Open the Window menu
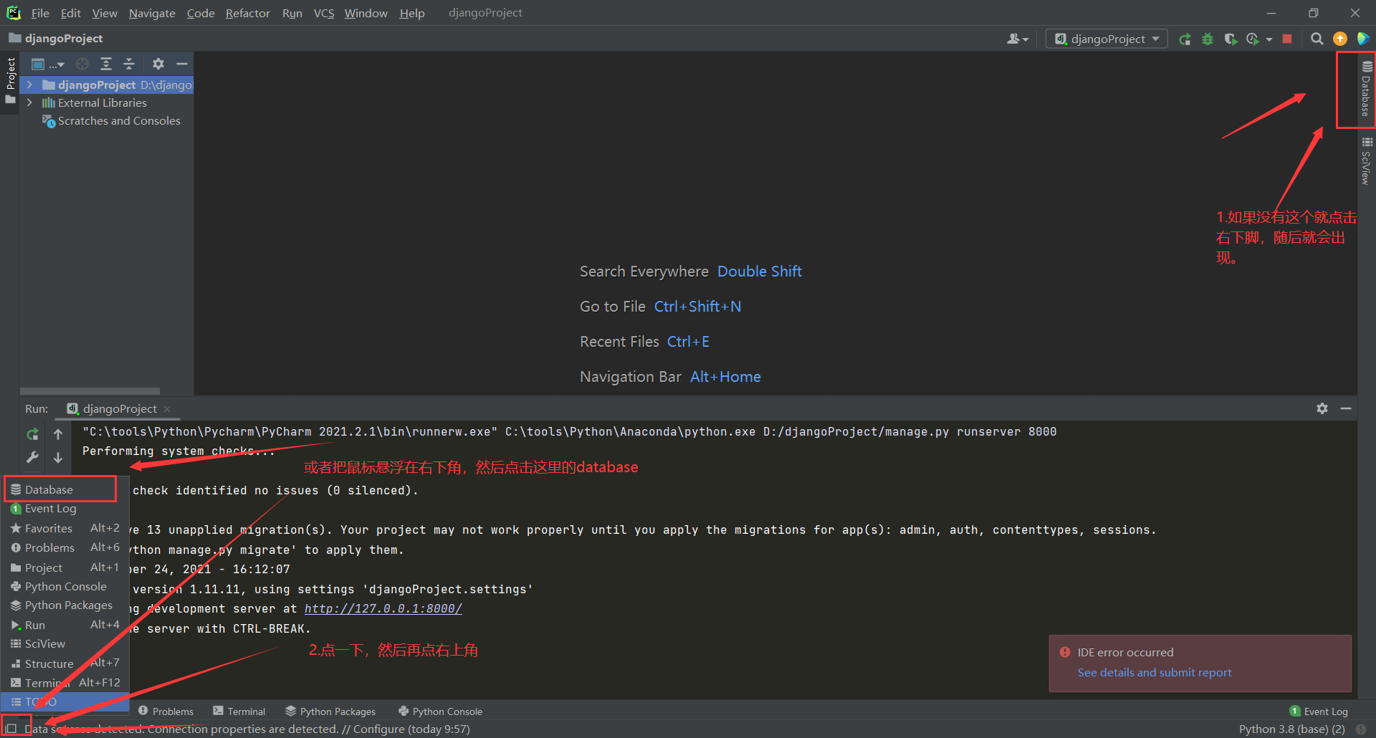This screenshot has width=1376, height=738. pyautogui.click(x=365, y=13)
